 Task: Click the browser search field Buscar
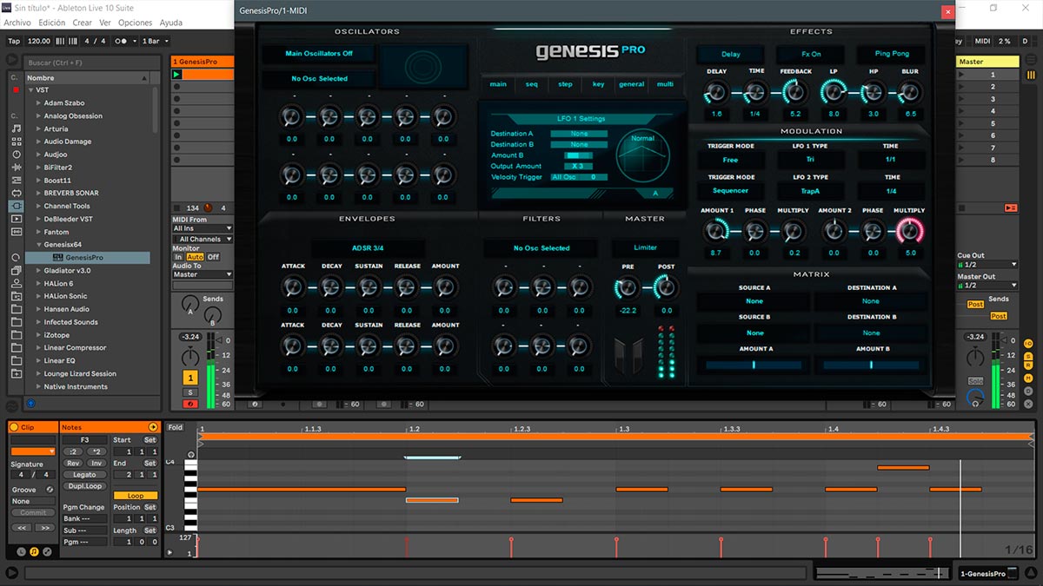click(x=91, y=63)
